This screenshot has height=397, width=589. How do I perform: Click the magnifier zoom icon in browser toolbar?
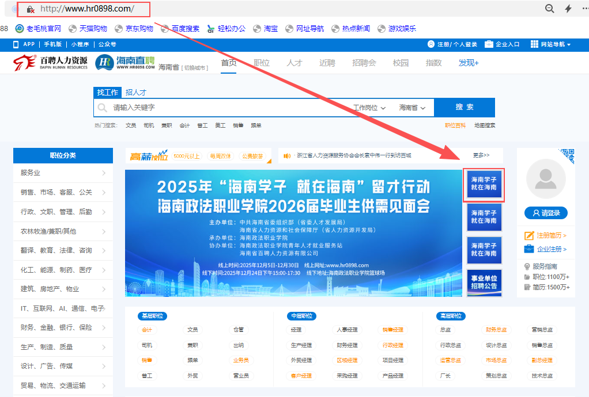[x=549, y=9]
